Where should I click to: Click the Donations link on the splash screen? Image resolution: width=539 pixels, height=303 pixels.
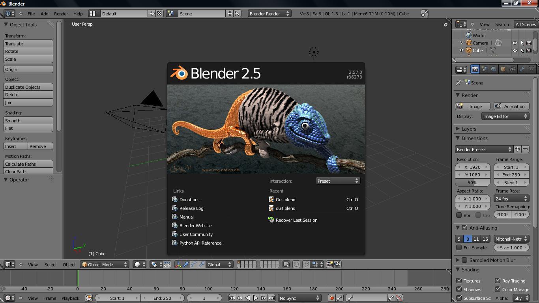[x=189, y=200]
